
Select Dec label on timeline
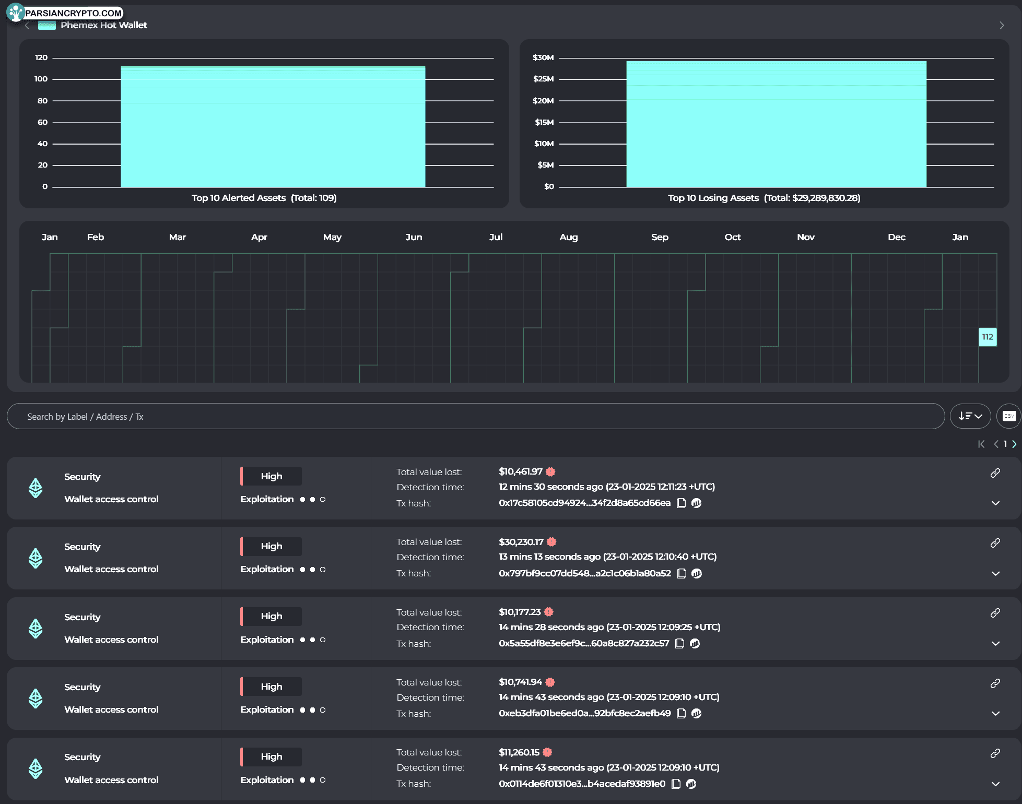click(x=897, y=237)
